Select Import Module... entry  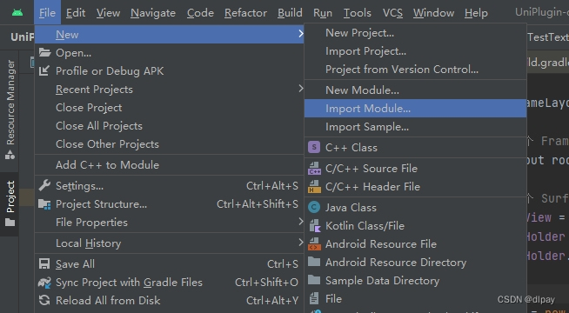click(415, 108)
